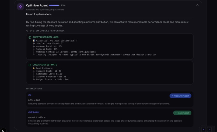Image resolution: width=217 pixels, height=132 pixels.
Task: Click the 'normal → uniform' value change
Action: click(37, 117)
